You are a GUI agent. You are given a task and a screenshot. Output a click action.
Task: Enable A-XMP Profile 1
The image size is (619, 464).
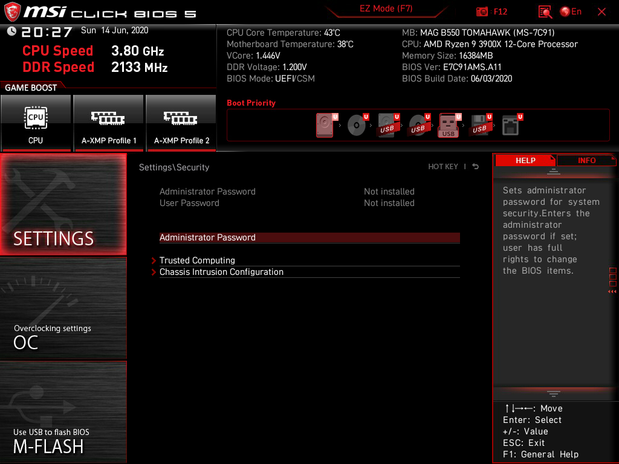(109, 123)
